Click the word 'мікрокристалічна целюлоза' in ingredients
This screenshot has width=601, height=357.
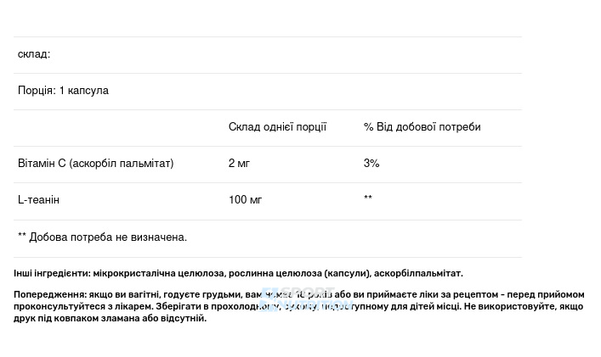click(x=158, y=273)
